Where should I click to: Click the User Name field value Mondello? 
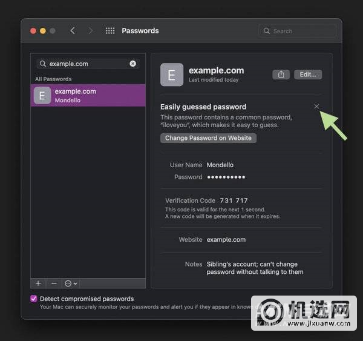click(220, 165)
